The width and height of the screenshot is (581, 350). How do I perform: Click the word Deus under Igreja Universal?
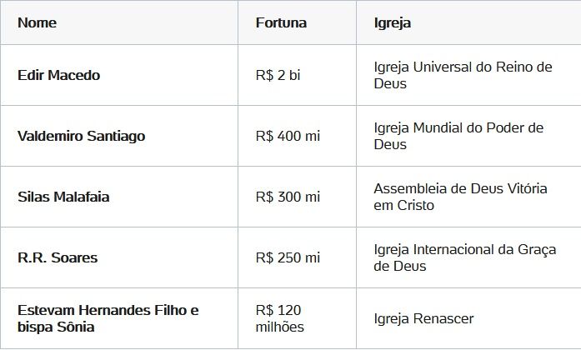coord(390,83)
